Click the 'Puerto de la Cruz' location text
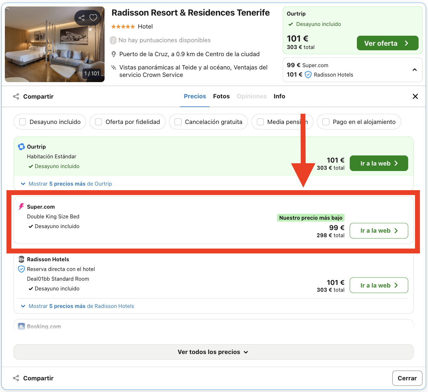This screenshot has height=392, width=428. (x=190, y=54)
